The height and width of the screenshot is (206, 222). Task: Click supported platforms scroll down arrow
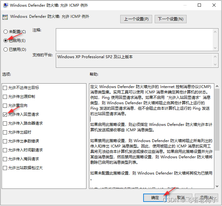(x=215, y=65)
